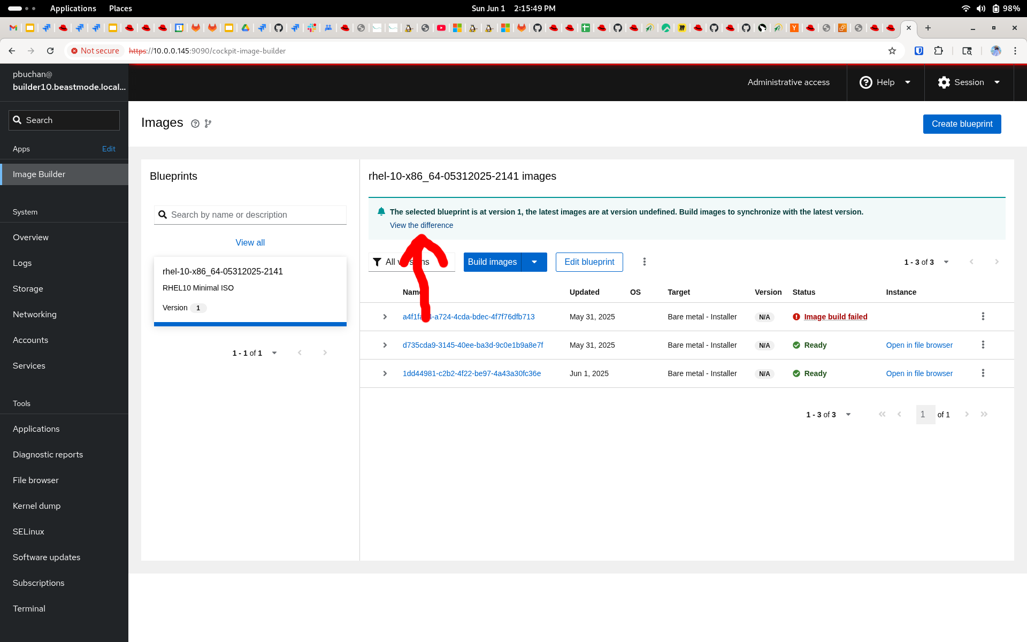Click View the difference link
1027x642 pixels.
tap(421, 225)
